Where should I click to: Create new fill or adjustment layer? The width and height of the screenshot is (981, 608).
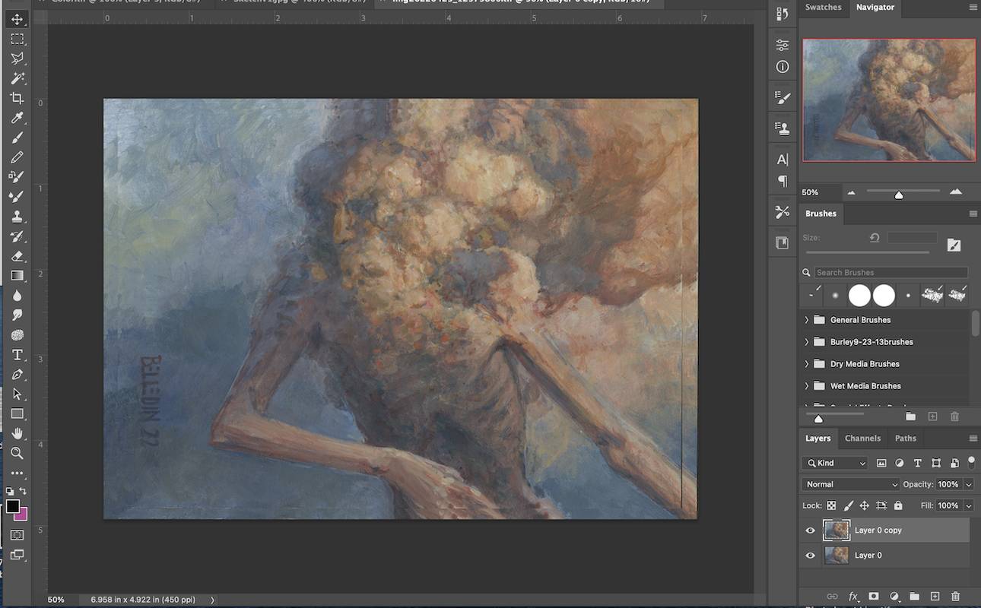point(894,597)
